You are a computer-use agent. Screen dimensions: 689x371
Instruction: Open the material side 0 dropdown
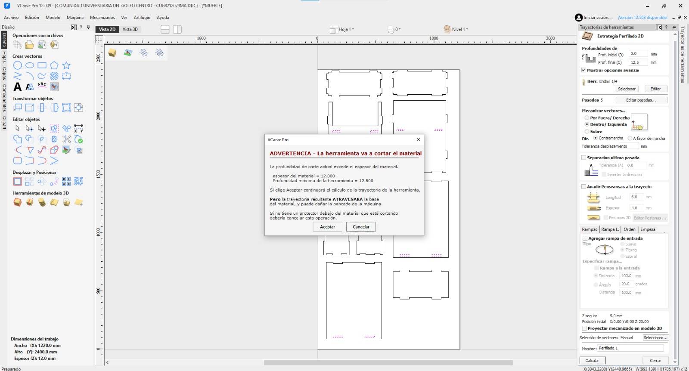tap(394, 29)
